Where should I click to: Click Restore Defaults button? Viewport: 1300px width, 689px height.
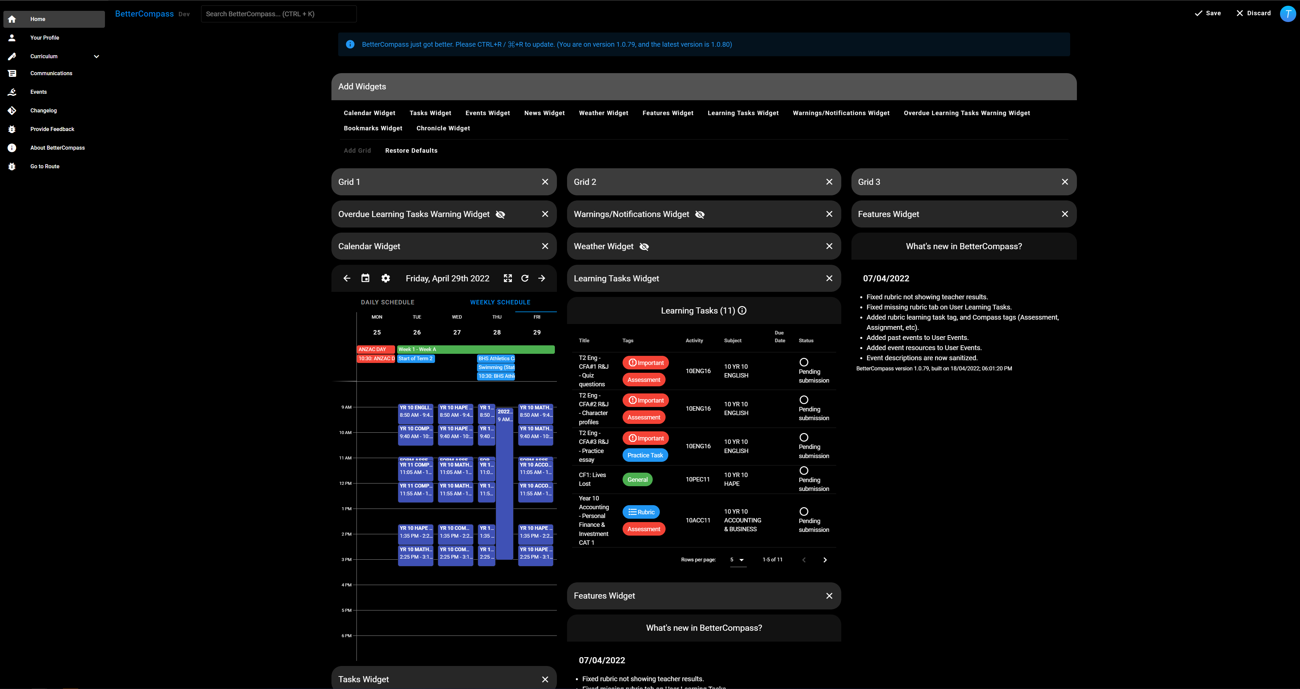tap(411, 151)
